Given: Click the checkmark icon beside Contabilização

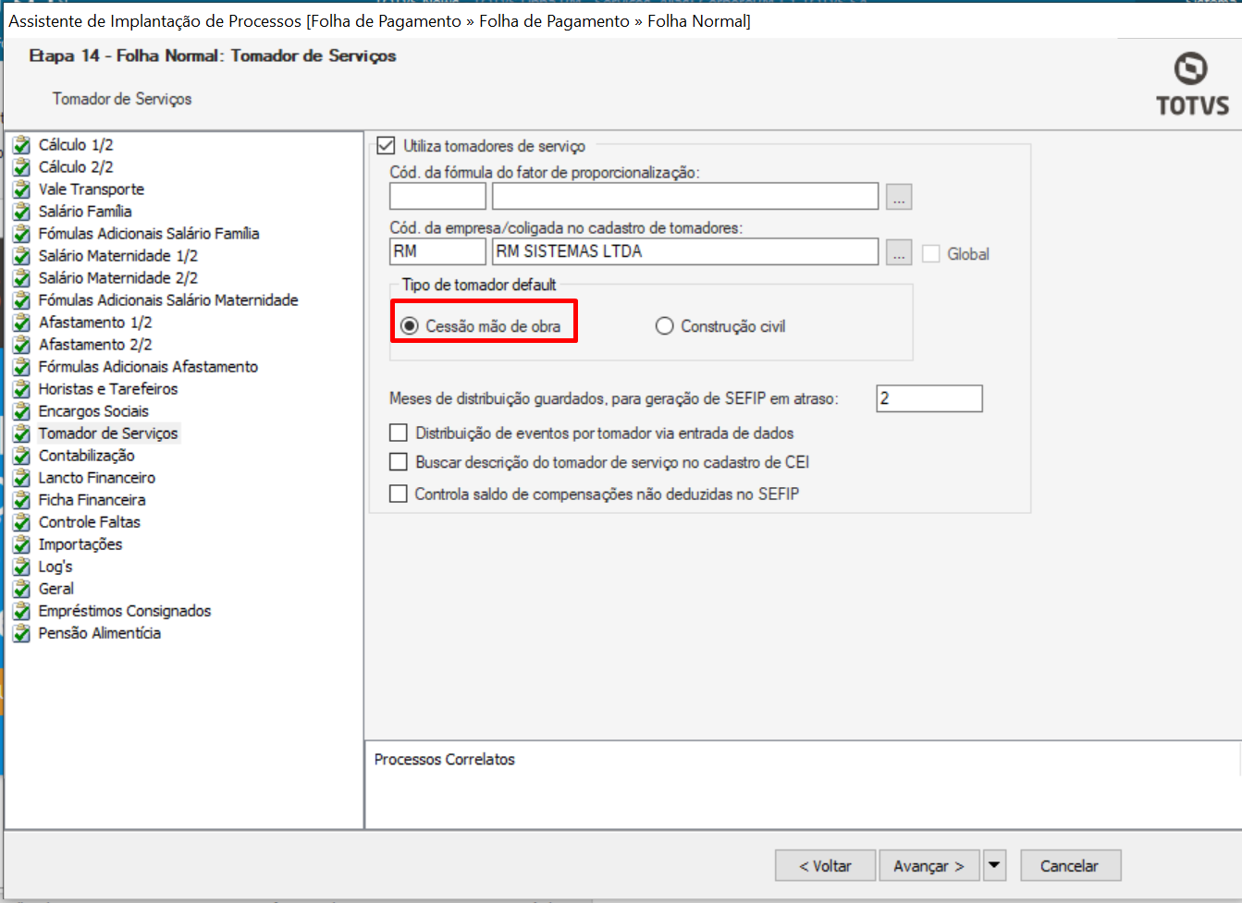Looking at the screenshot, I should click(x=22, y=456).
